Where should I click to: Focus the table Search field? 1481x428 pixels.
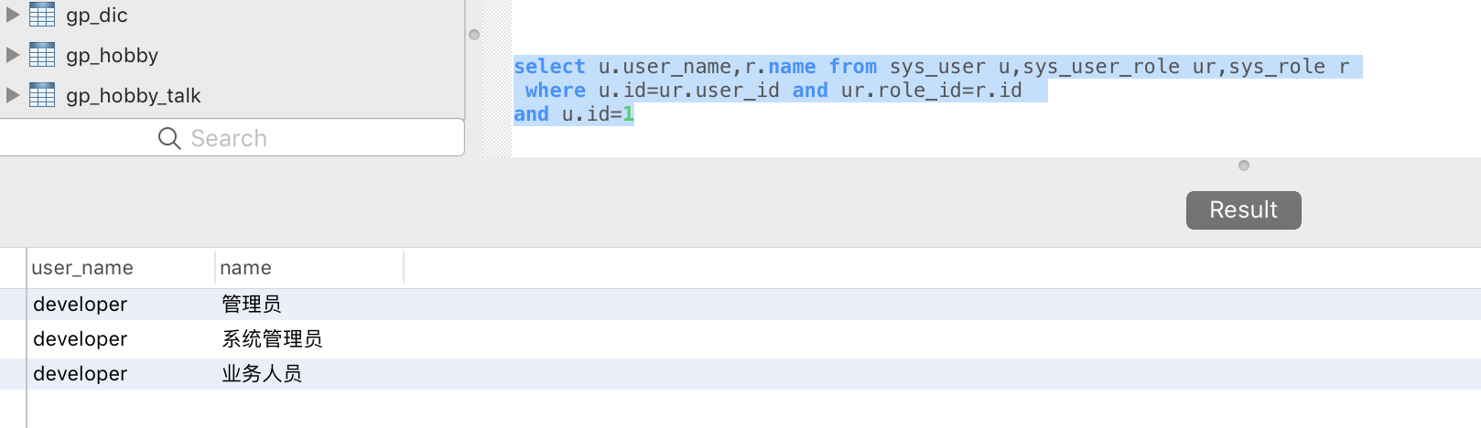point(275,138)
